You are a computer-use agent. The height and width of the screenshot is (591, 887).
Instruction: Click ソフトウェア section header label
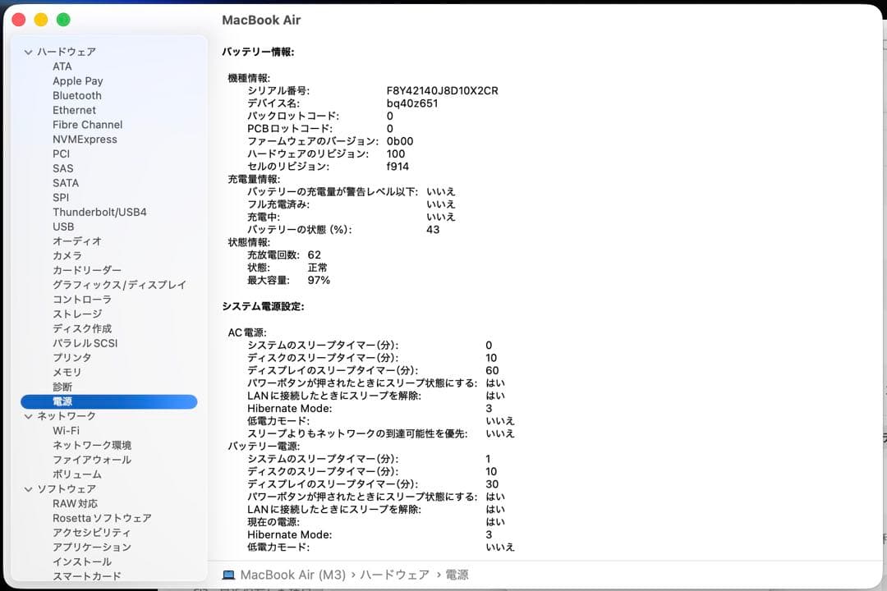coord(67,489)
